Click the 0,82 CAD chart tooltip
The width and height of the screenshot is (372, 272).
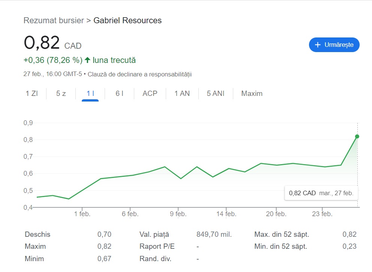coord(321,193)
